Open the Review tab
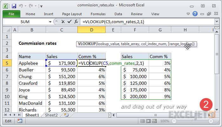This screenshot has width=222, height=127. click(137, 14)
